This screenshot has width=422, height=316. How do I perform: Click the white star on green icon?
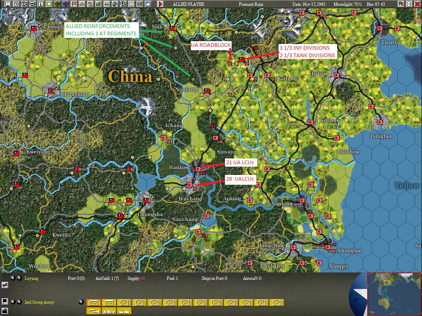click(x=49, y=4)
